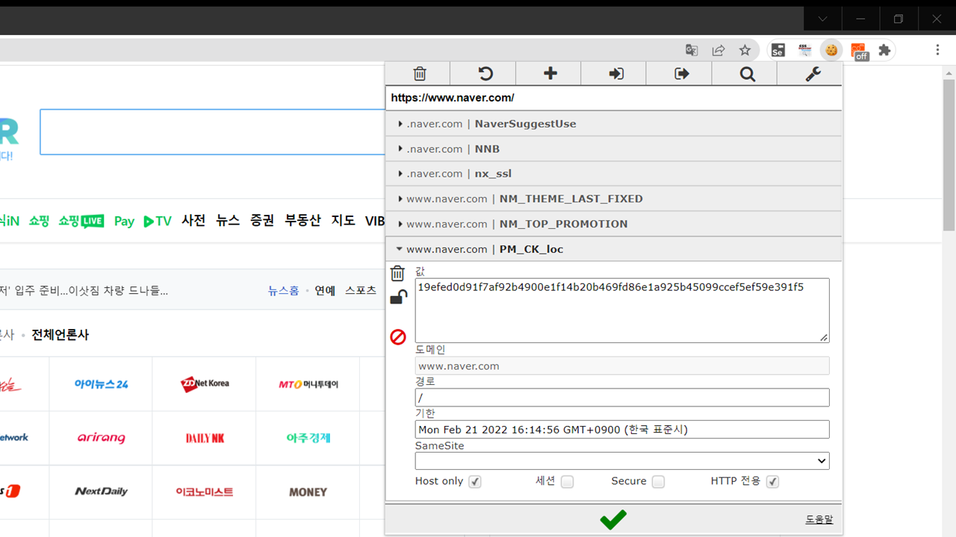Open the DAILY NK press logo
Image resolution: width=956 pixels, height=537 pixels.
pyautogui.click(x=205, y=438)
